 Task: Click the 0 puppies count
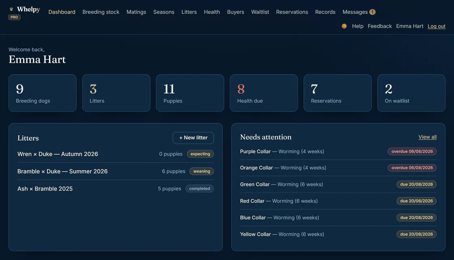click(171, 154)
